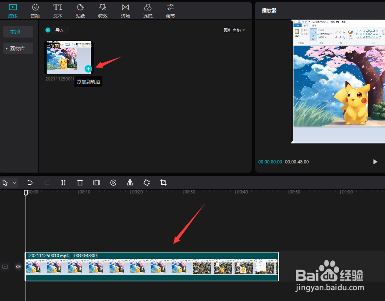
Task: Choose the selection pointer tool
Action: point(5,183)
